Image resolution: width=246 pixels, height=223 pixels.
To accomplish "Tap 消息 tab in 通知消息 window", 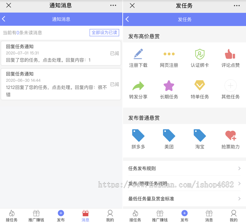I will pyautogui.click(x=85, y=216).
